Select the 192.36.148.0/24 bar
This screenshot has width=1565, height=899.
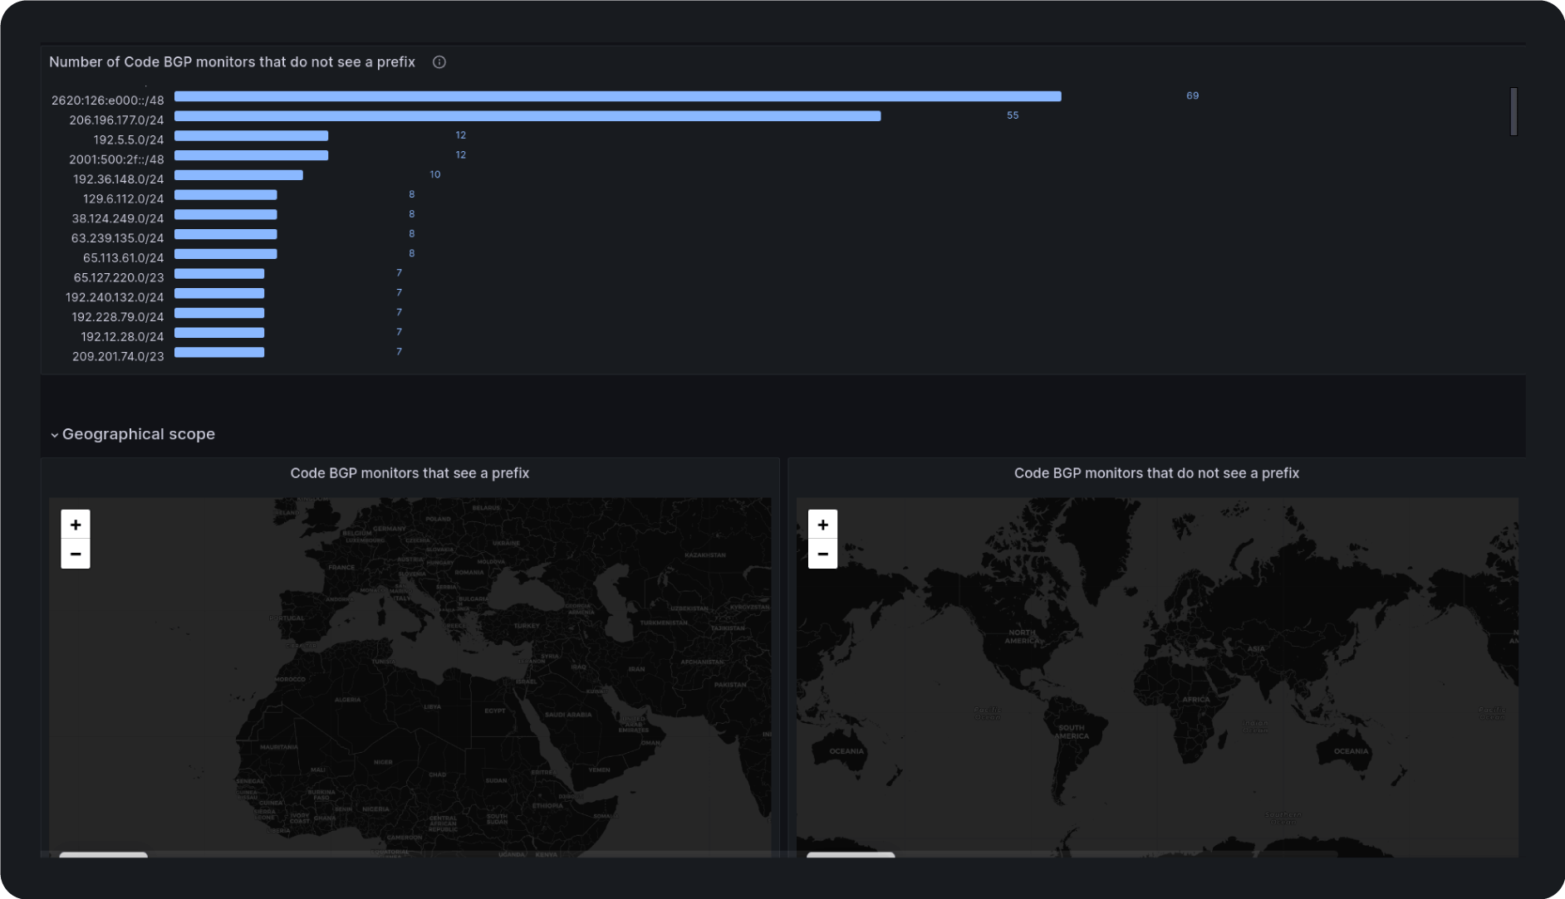pos(238,175)
